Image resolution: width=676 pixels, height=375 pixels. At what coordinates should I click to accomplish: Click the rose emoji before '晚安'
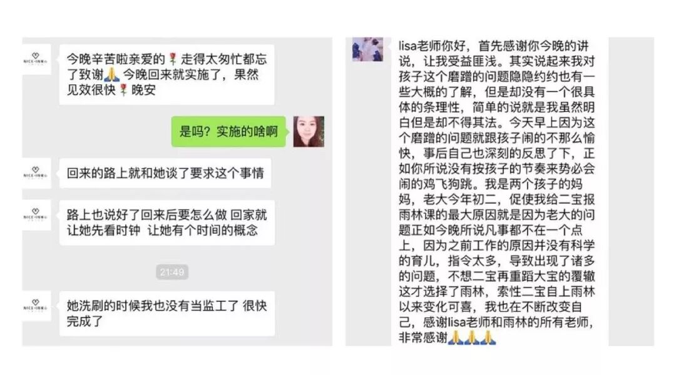[123, 90]
